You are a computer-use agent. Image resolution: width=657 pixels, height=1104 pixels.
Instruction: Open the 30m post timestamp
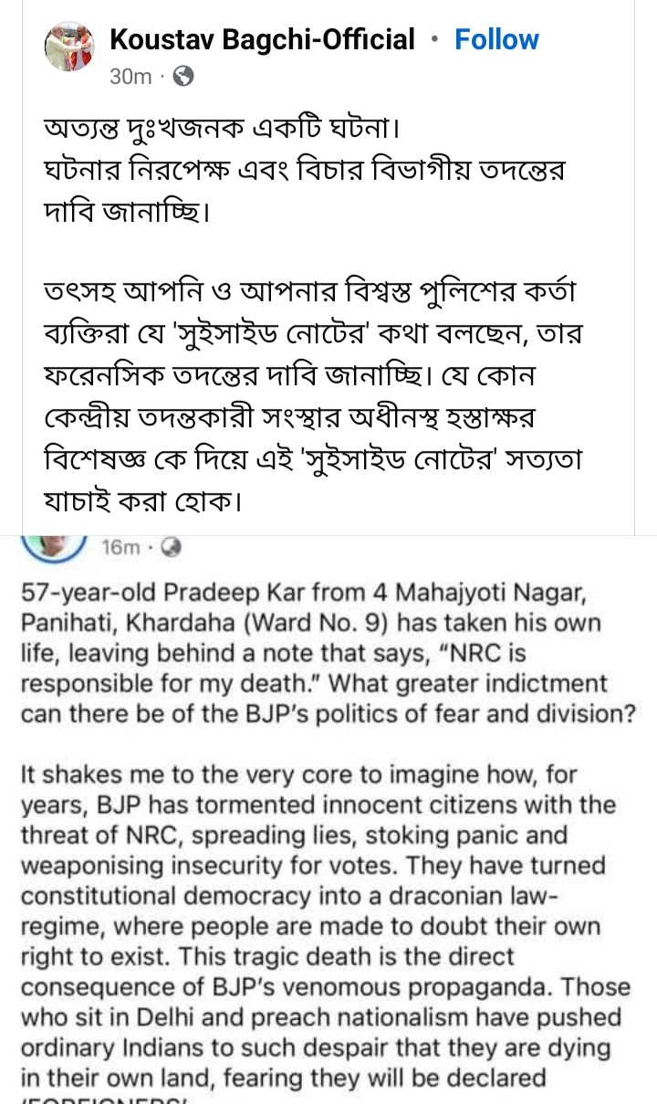pos(130,77)
